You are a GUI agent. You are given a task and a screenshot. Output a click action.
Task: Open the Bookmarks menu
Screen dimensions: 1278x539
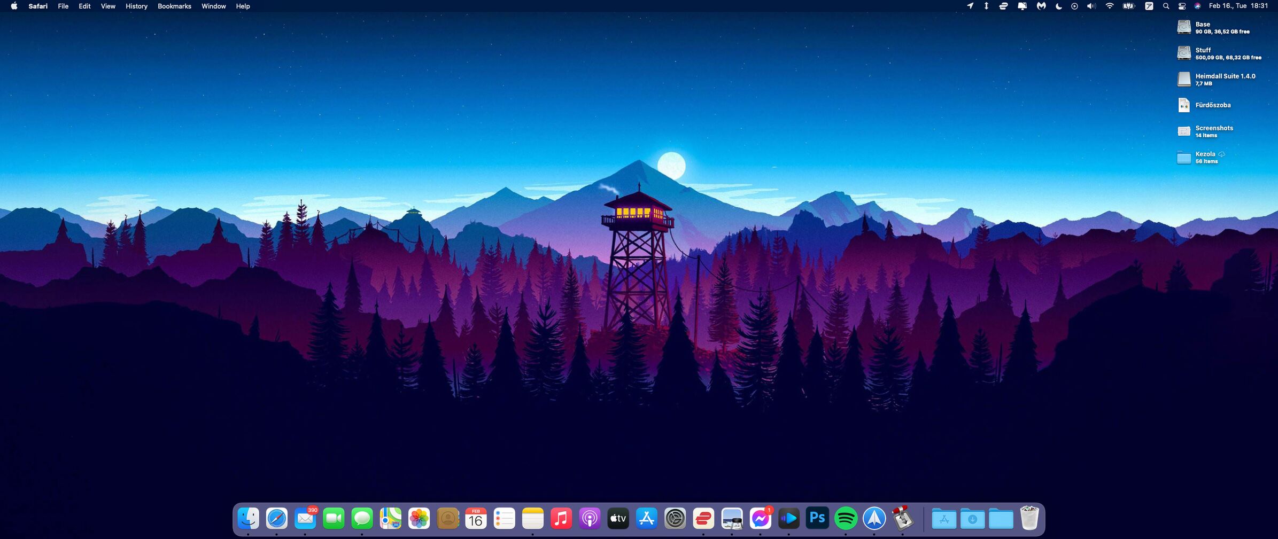pos(174,6)
